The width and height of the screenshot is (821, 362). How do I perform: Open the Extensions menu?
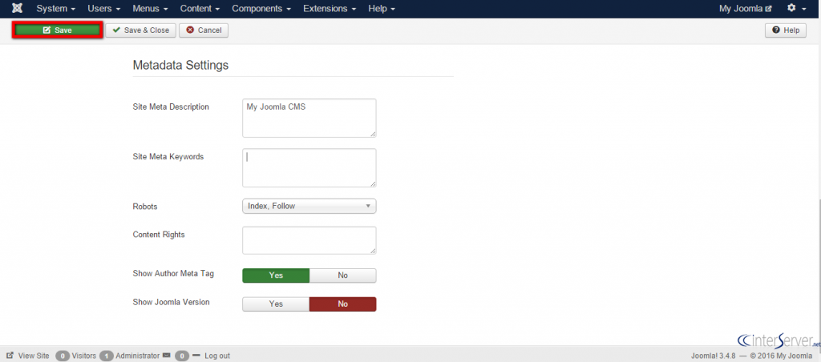click(330, 9)
